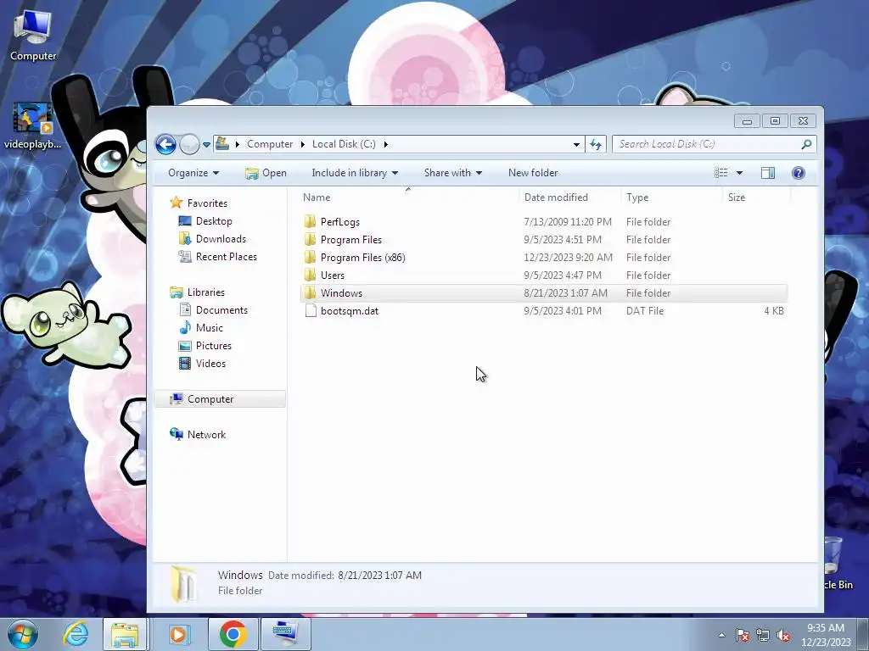Create a New folder
869x651 pixels.
tap(533, 173)
